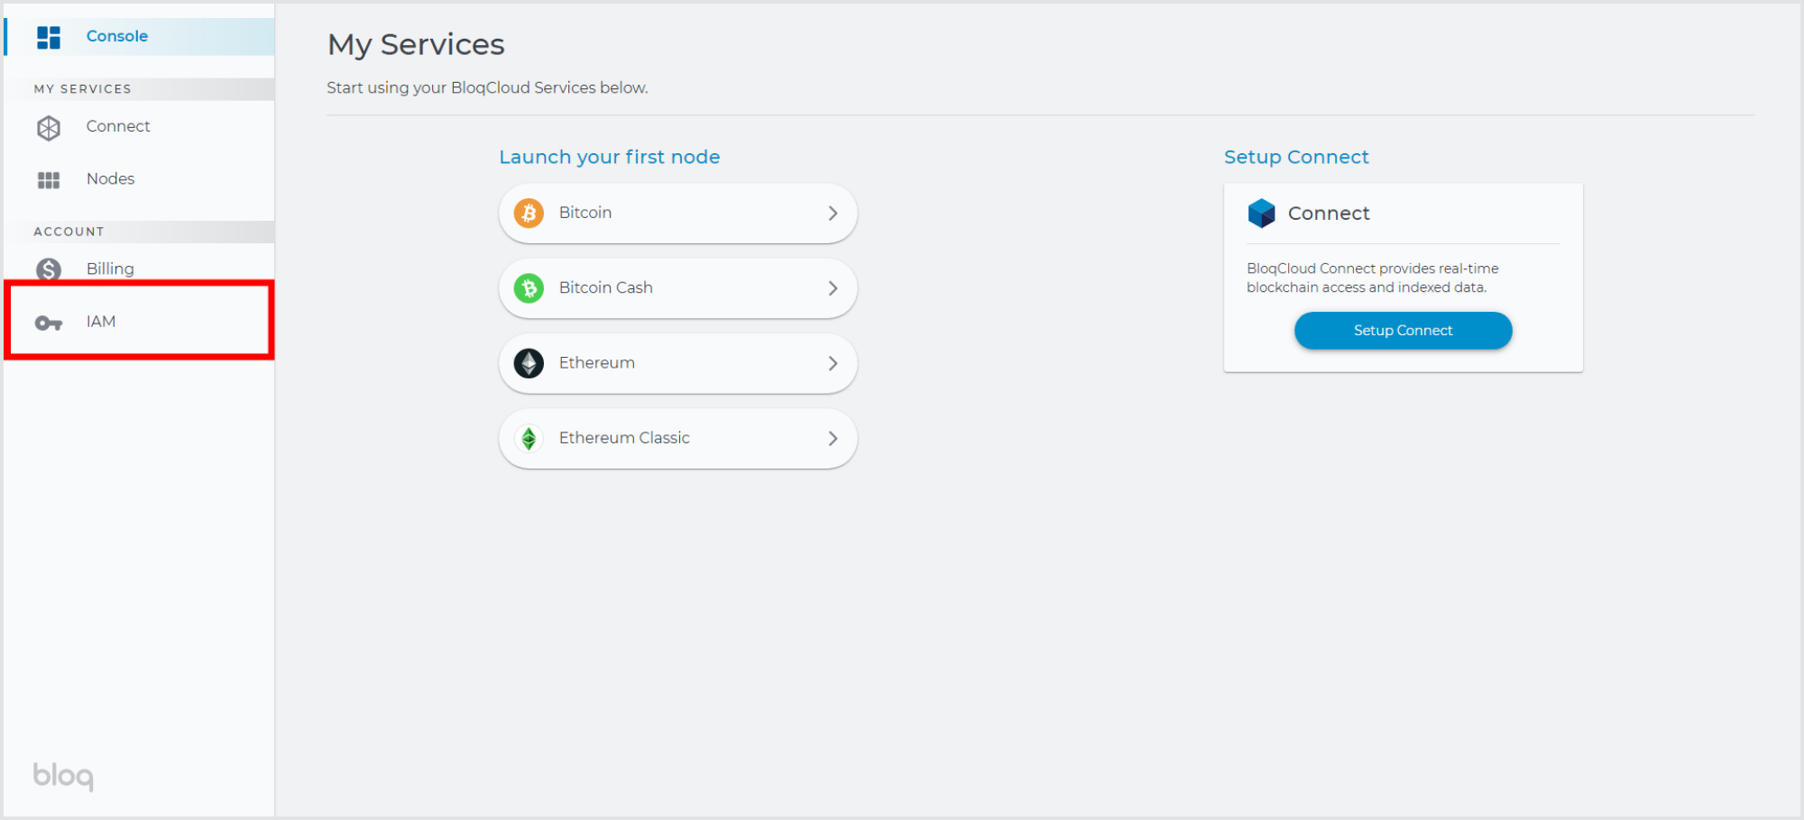Image resolution: width=1804 pixels, height=820 pixels.
Task: Open the IAM account menu entry
Action: pos(100,321)
